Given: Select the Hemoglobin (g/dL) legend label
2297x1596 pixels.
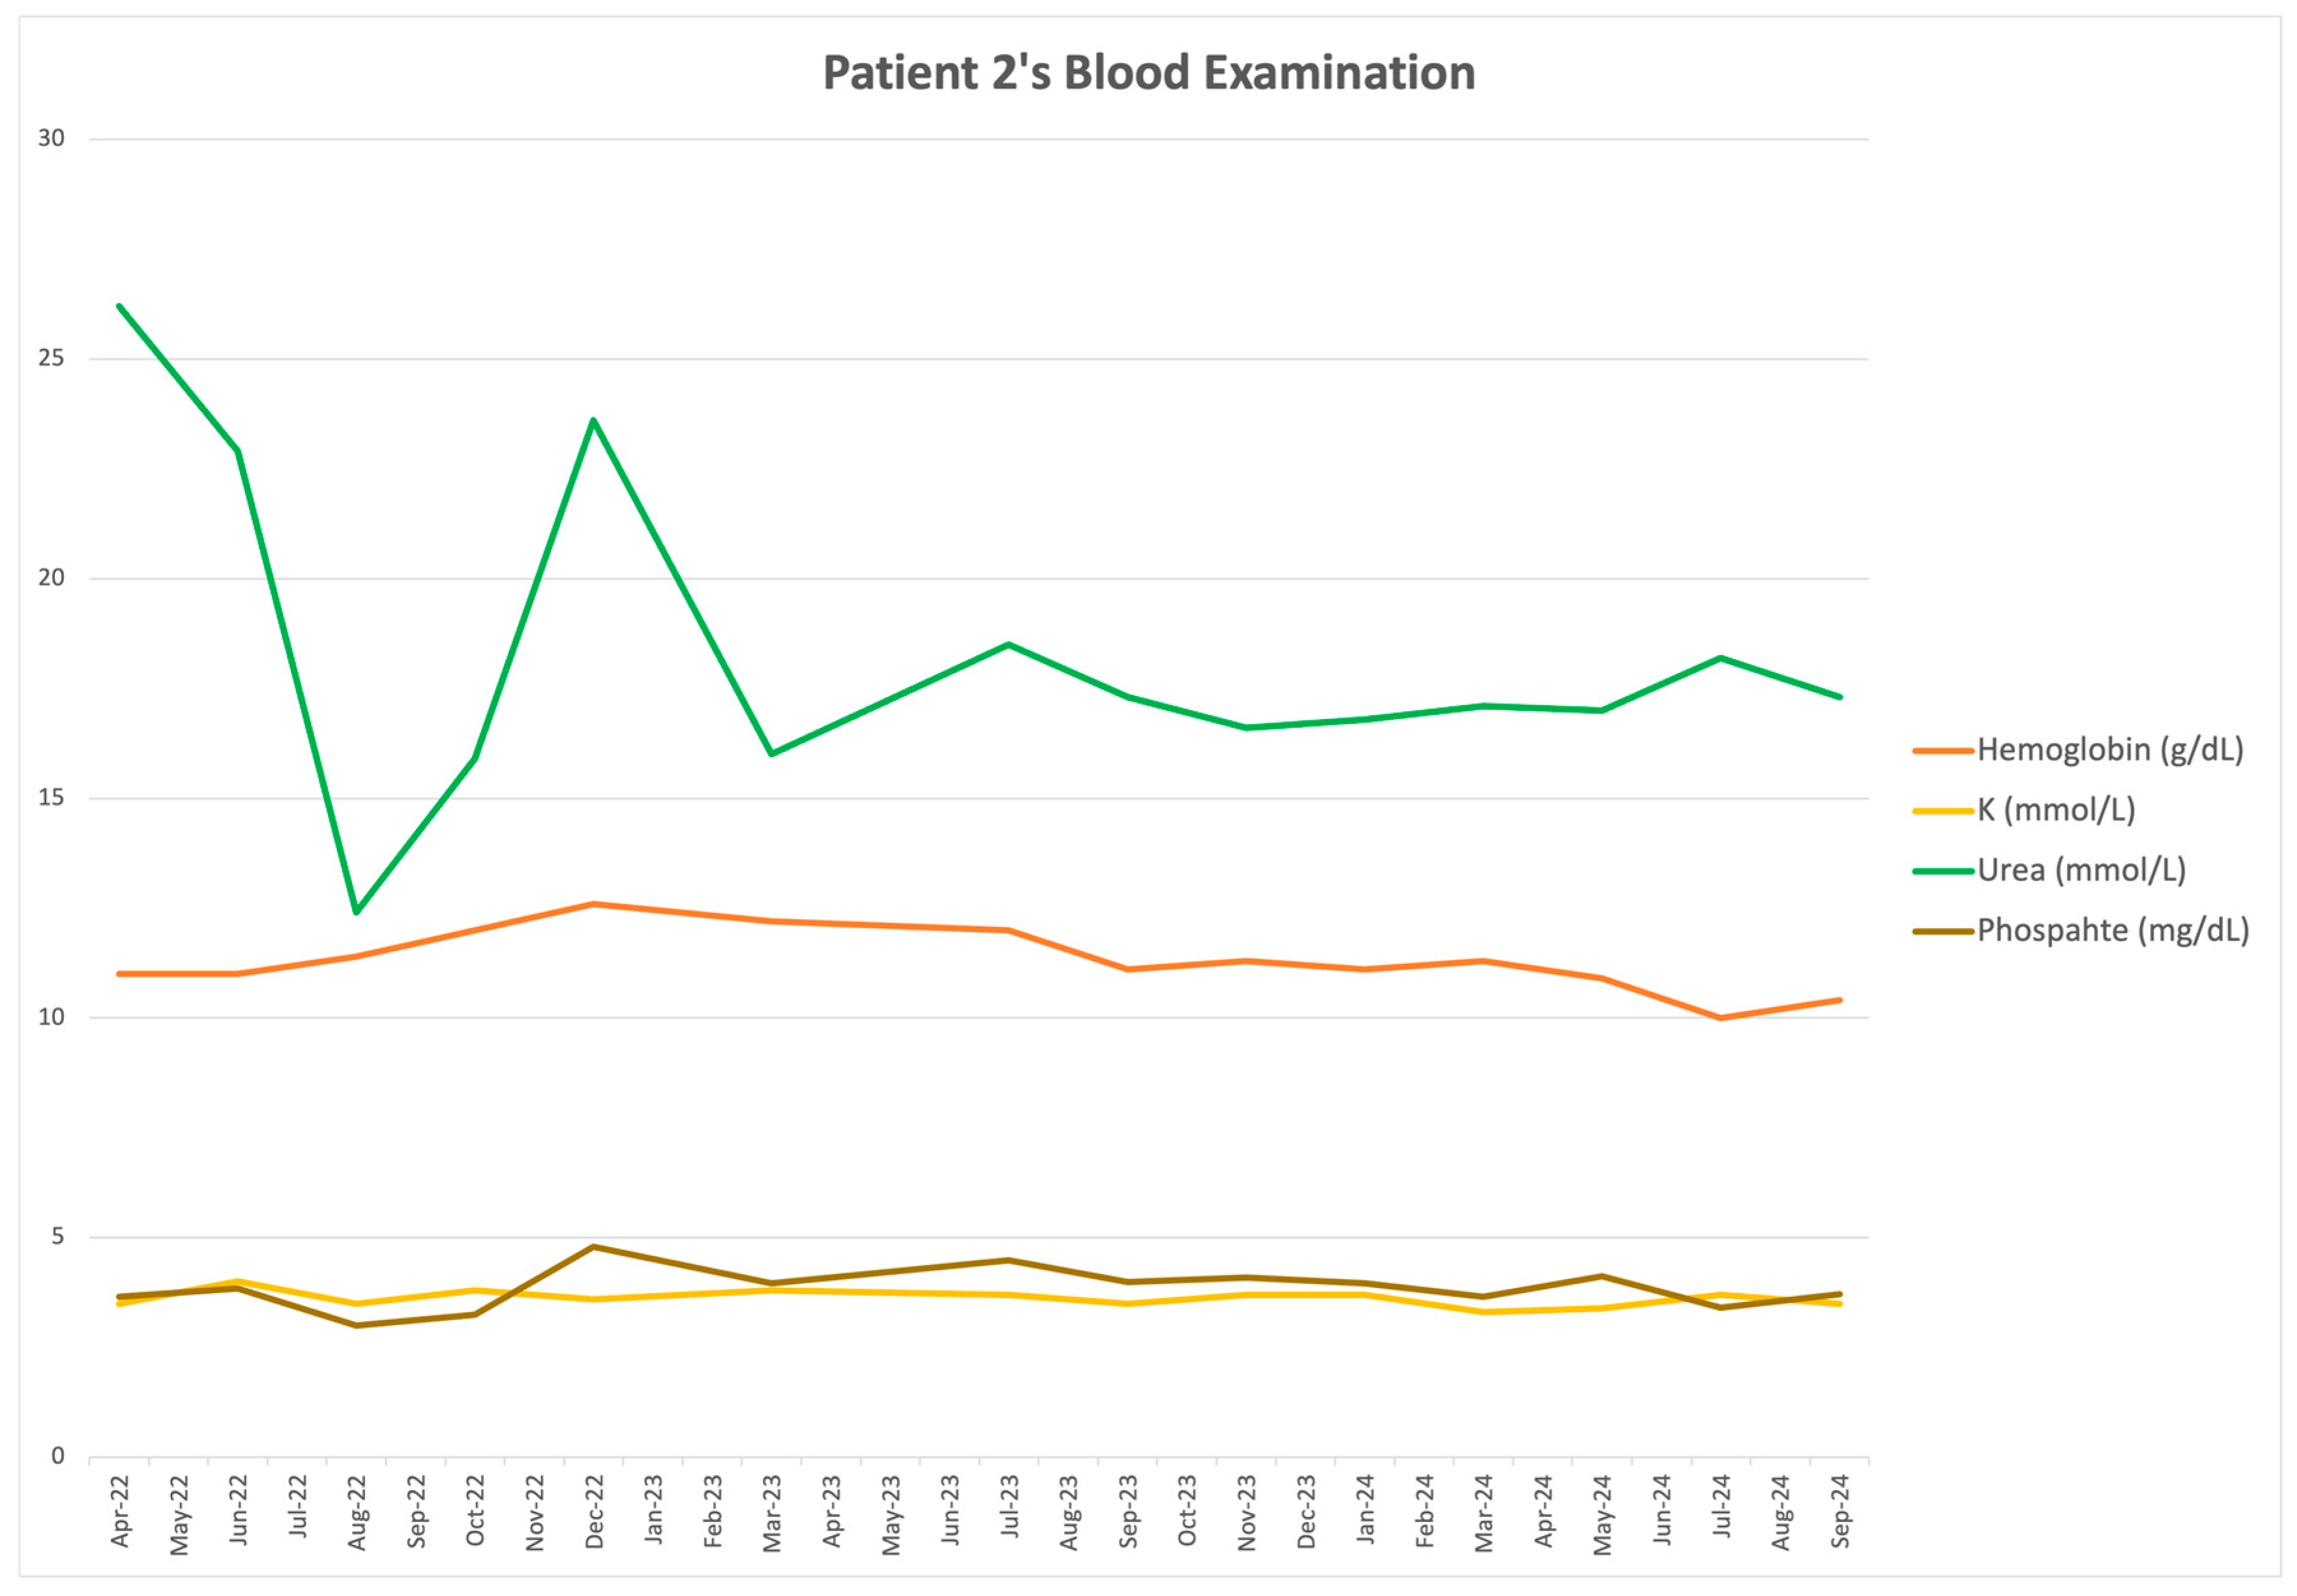Looking at the screenshot, I should (2110, 750).
